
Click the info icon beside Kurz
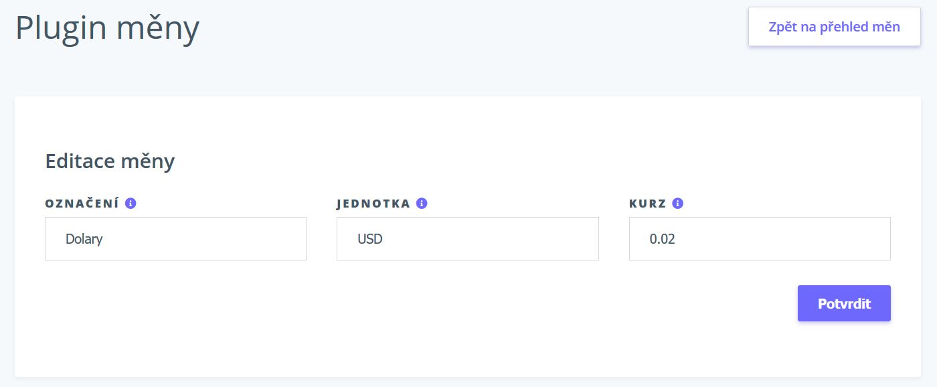pos(677,204)
